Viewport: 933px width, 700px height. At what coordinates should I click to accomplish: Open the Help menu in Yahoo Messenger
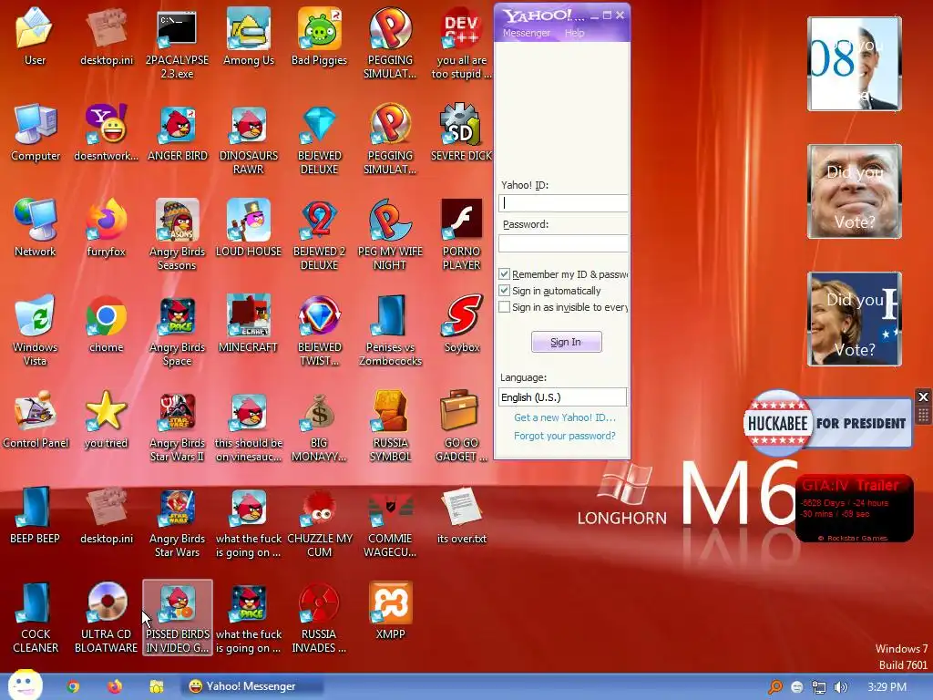click(x=574, y=33)
